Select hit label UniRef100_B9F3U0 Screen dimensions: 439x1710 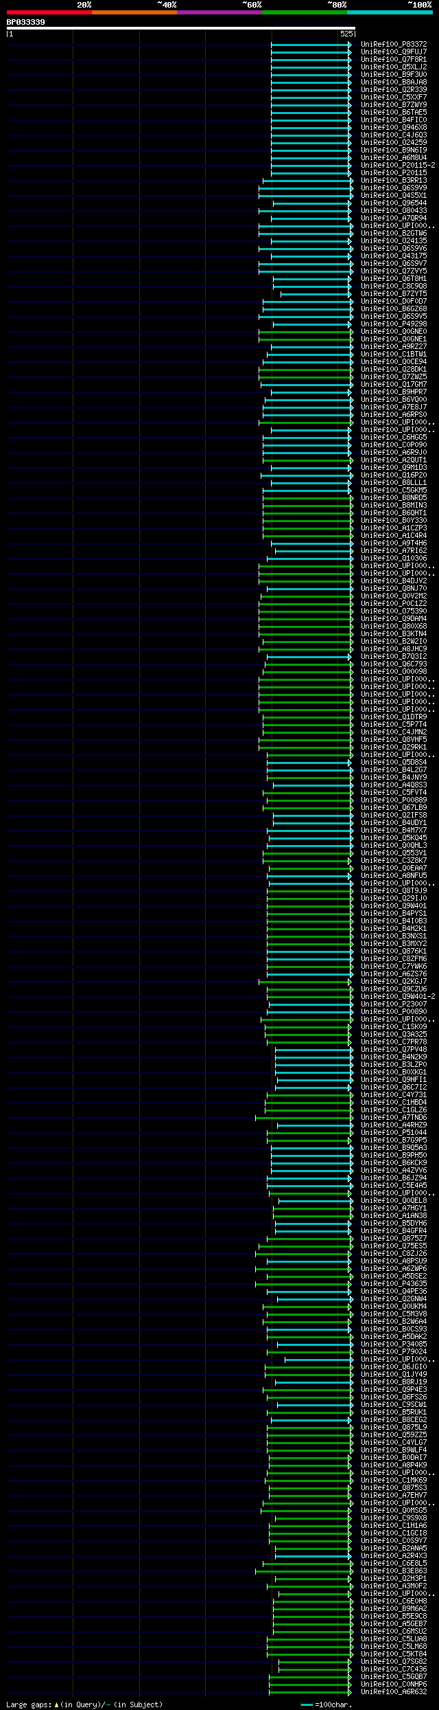394,74
